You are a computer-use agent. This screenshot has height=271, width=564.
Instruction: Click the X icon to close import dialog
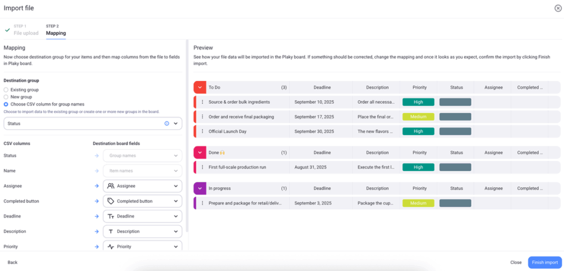click(x=558, y=8)
